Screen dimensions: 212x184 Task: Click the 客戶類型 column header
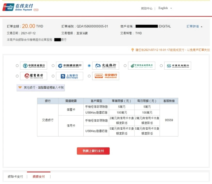[96, 101]
